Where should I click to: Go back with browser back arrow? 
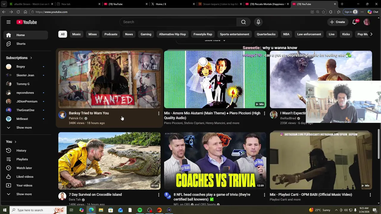[x=4, y=12]
